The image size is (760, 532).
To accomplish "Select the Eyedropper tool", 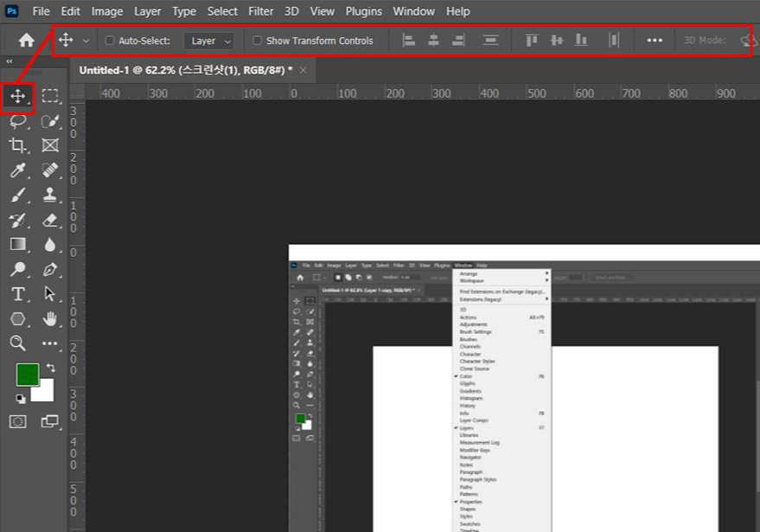I will [x=18, y=170].
